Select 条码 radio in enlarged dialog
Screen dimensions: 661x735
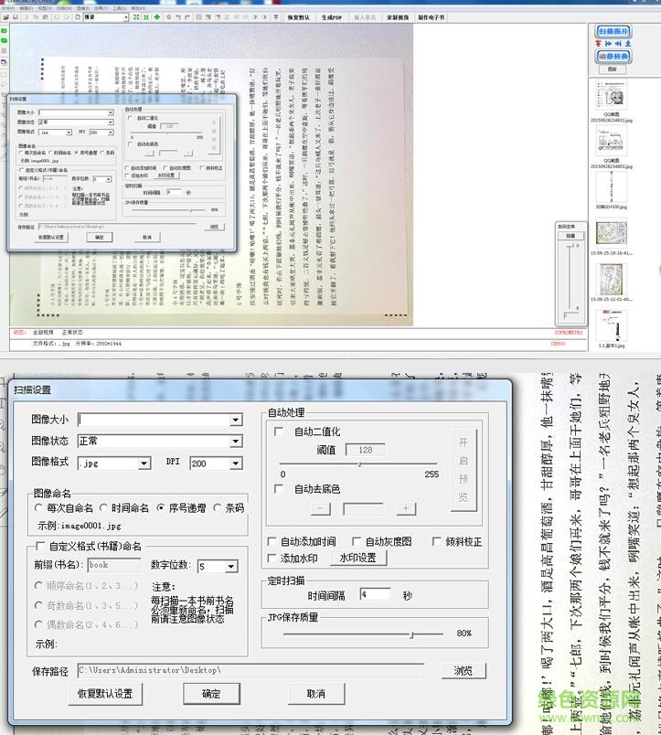pos(217,507)
